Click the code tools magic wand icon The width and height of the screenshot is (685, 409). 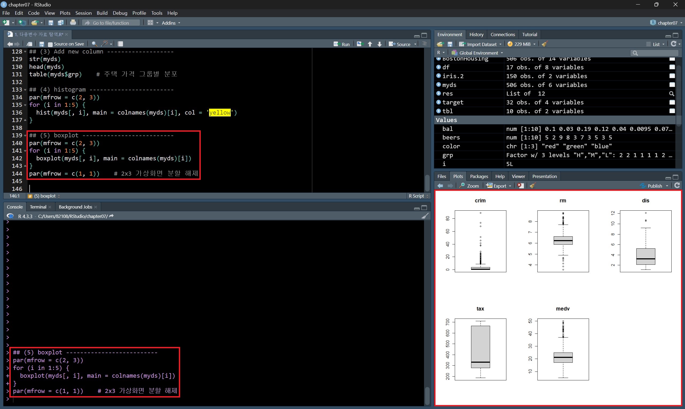pos(104,44)
